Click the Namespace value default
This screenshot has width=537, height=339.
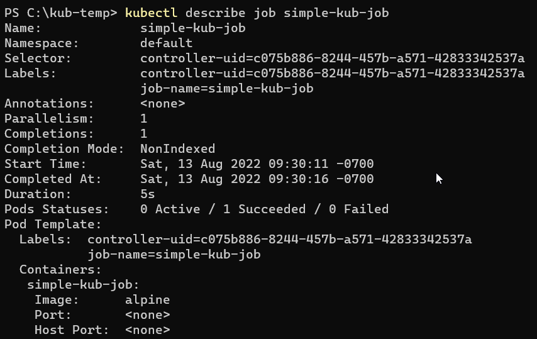click(x=167, y=43)
